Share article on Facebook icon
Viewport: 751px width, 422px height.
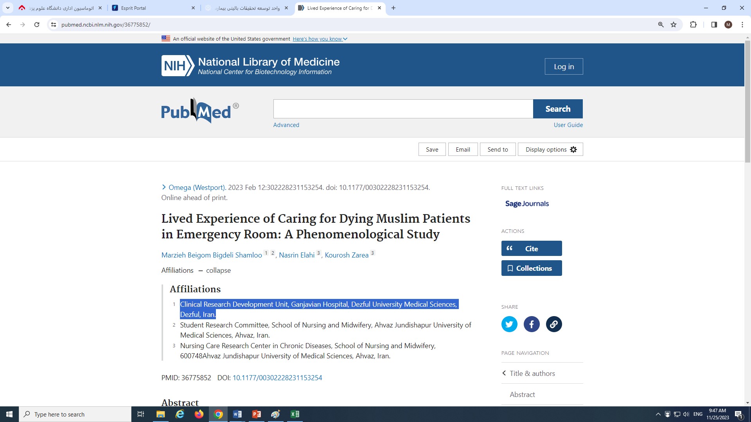point(531,324)
